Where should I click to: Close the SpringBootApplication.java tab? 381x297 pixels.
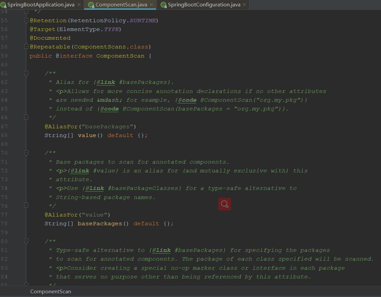click(x=79, y=5)
